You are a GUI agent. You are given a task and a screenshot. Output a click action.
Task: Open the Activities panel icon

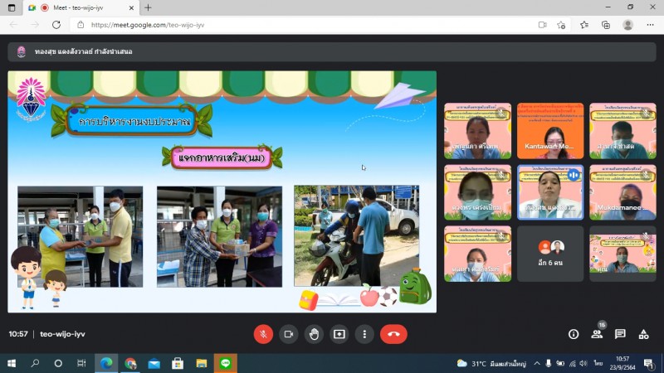click(643, 334)
